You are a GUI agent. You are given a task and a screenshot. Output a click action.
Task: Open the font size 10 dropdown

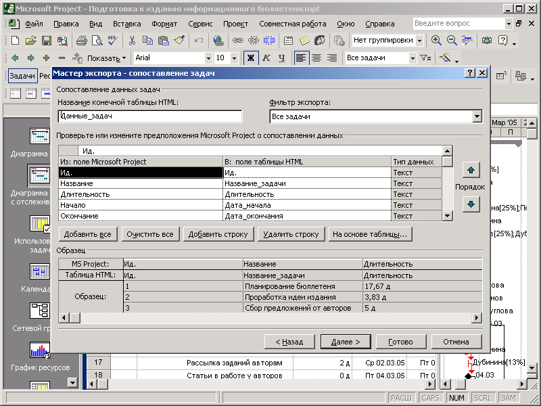(x=234, y=58)
